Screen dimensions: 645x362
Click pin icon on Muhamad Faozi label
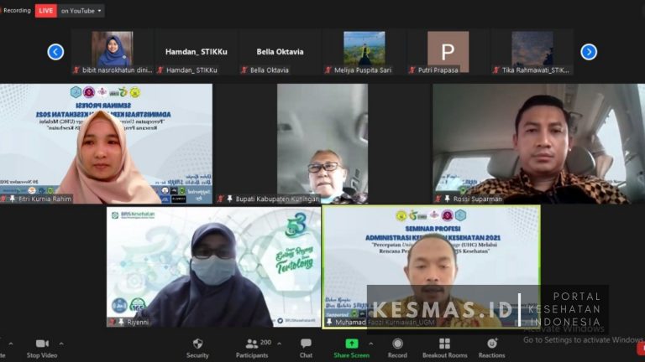[x=329, y=322]
